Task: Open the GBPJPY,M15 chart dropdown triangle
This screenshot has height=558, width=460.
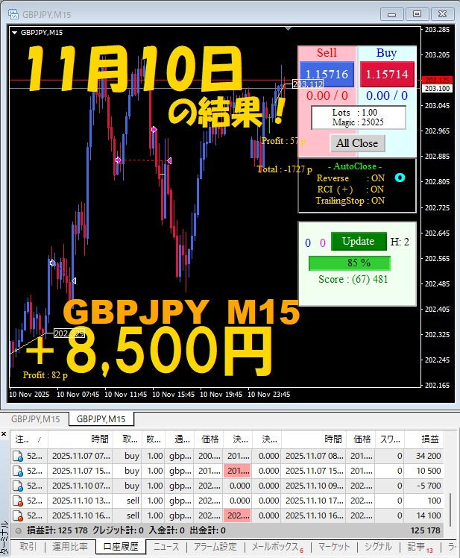Action: click(x=15, y=32)
